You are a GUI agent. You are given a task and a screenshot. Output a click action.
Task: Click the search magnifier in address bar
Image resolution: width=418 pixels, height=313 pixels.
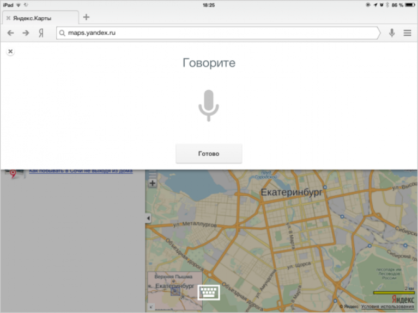(x=62, y=33)
